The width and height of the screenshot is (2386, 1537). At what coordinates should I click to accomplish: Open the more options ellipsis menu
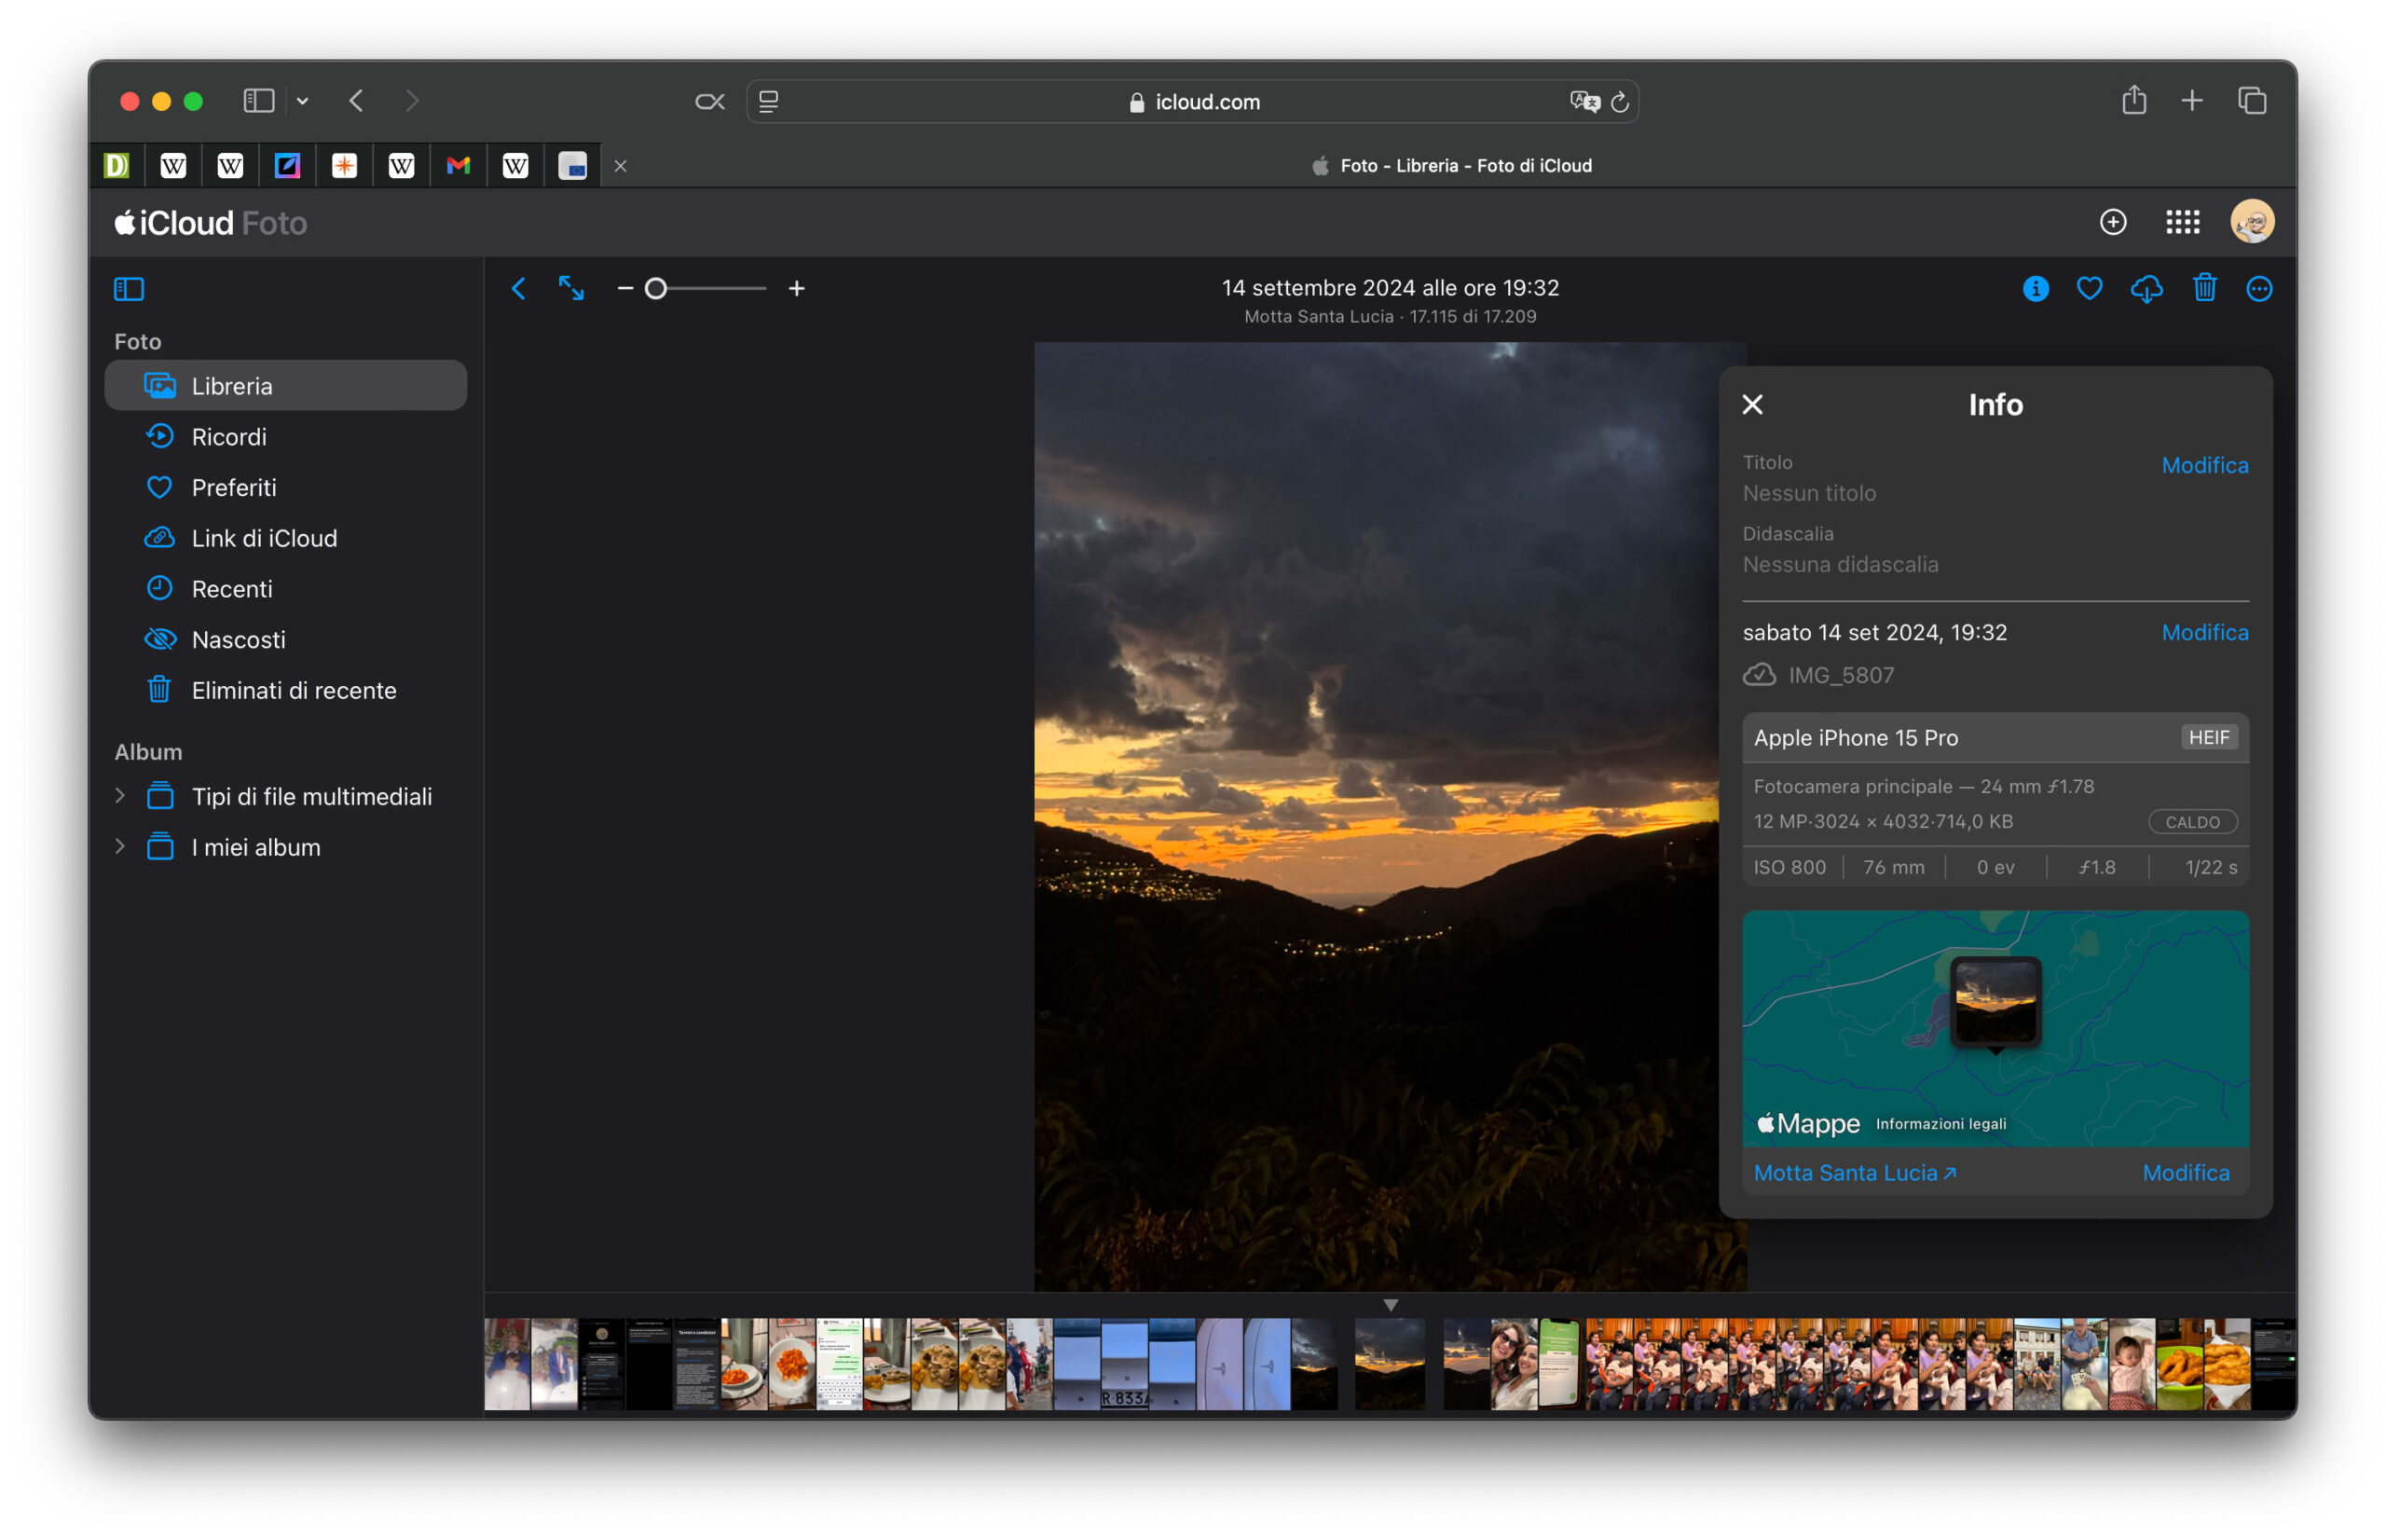(2258, 288)
